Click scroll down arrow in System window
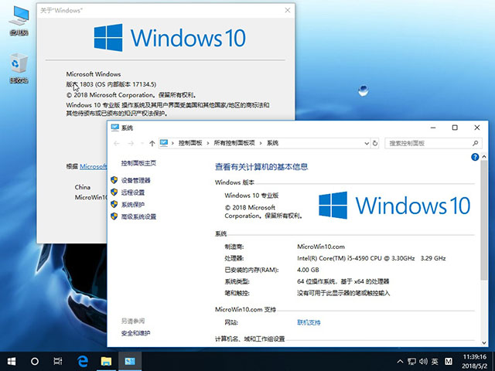The image size is (495, 371). 484,343
